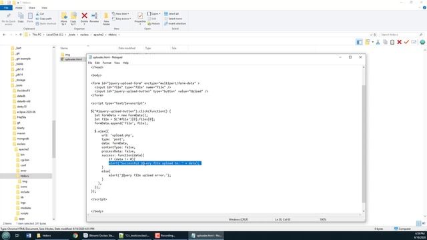Screen dimensions: 427x240
Task: Select _storage in the folder tree
Action: 21,80
